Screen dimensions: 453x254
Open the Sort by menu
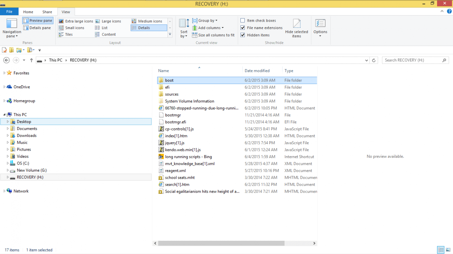(184, 28)
